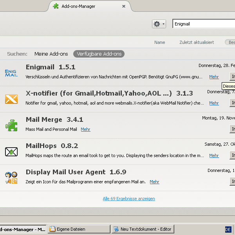Viewport: 235px width, 235px height.
Task: Click Install button for Enigmail
Action: [x=232, y=76]
